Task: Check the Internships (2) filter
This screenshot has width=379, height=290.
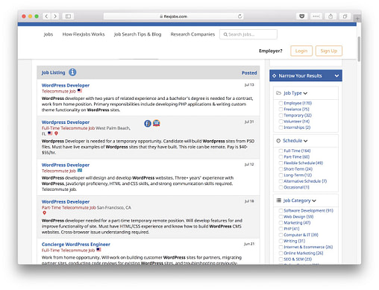Action: pos(281,127)
